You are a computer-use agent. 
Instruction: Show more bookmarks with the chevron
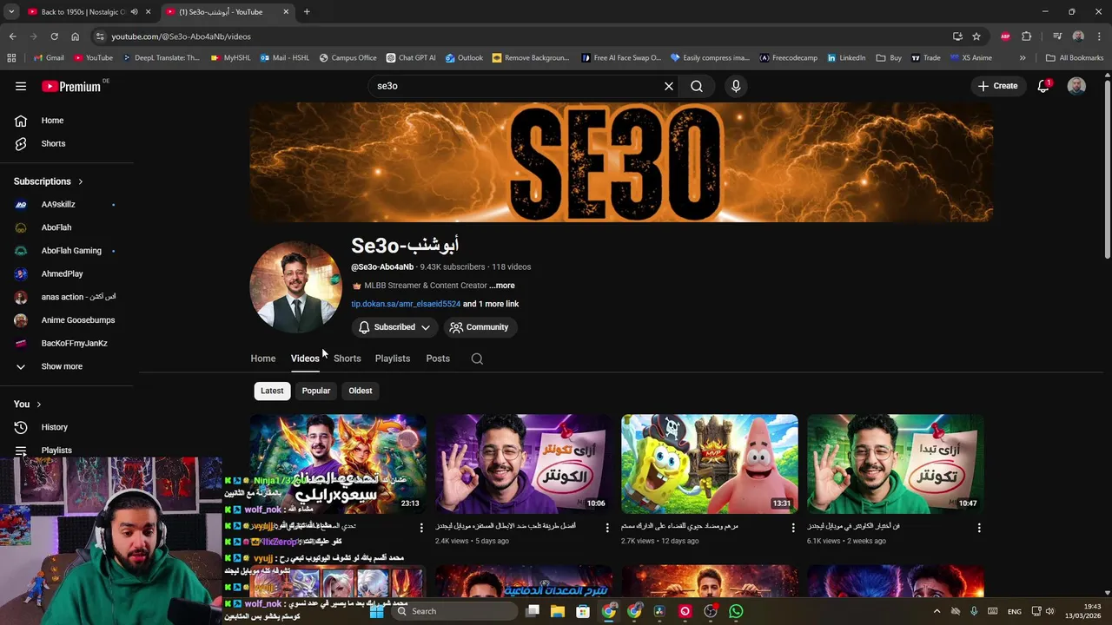1023,58
